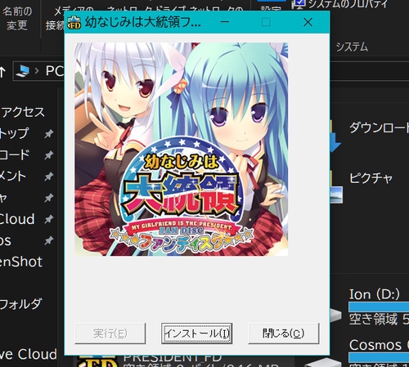
Task: Select the Cloud item in Explorer sidebar
Action: [17, 219]
